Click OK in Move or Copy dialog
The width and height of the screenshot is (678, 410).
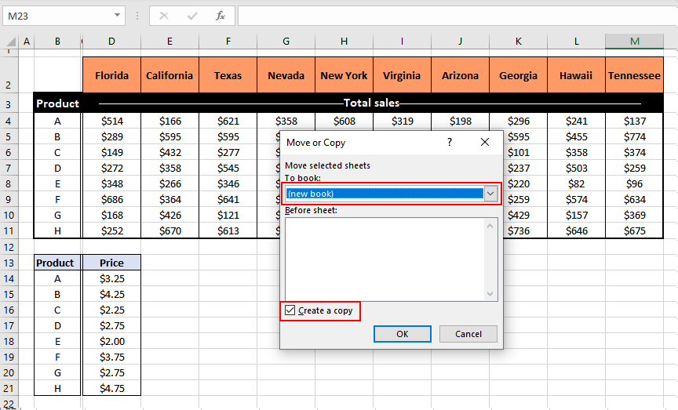coord(402,334)
